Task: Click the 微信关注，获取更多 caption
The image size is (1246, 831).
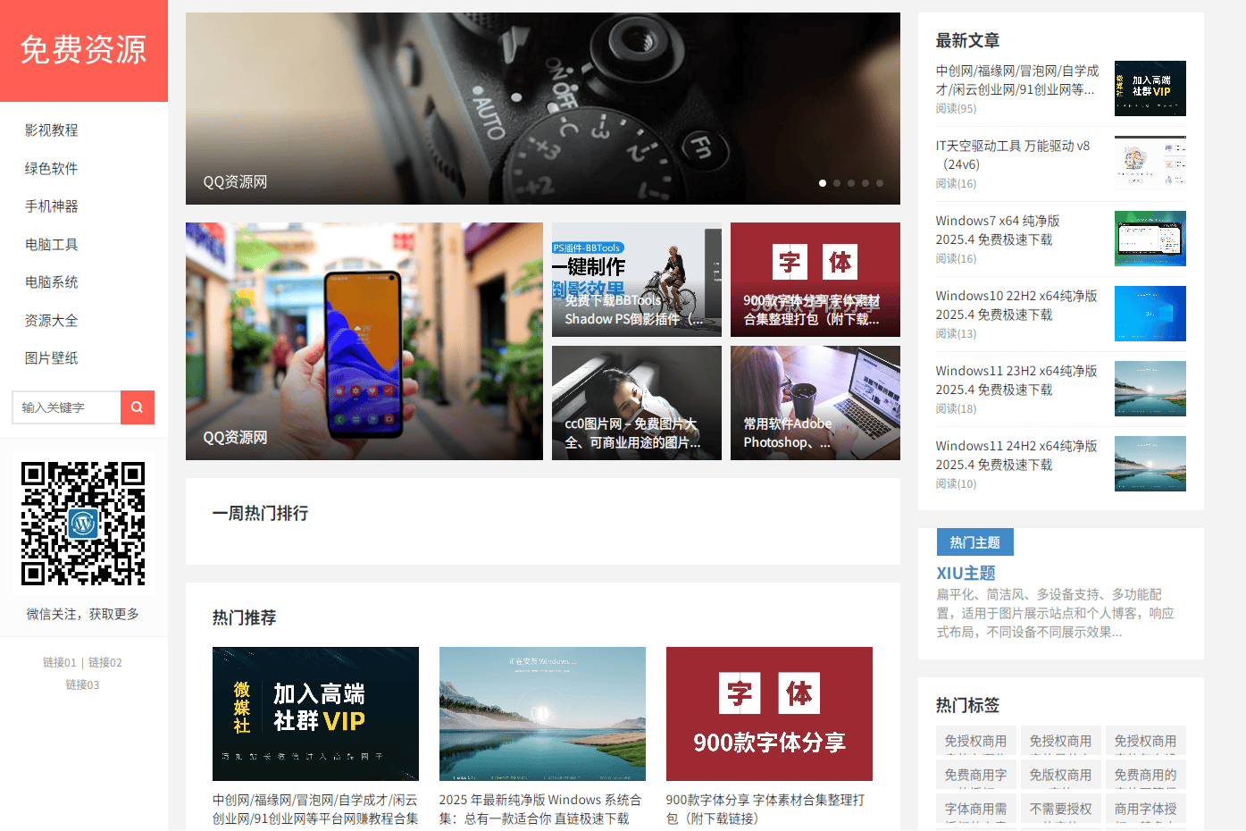Action: (83, 615)
